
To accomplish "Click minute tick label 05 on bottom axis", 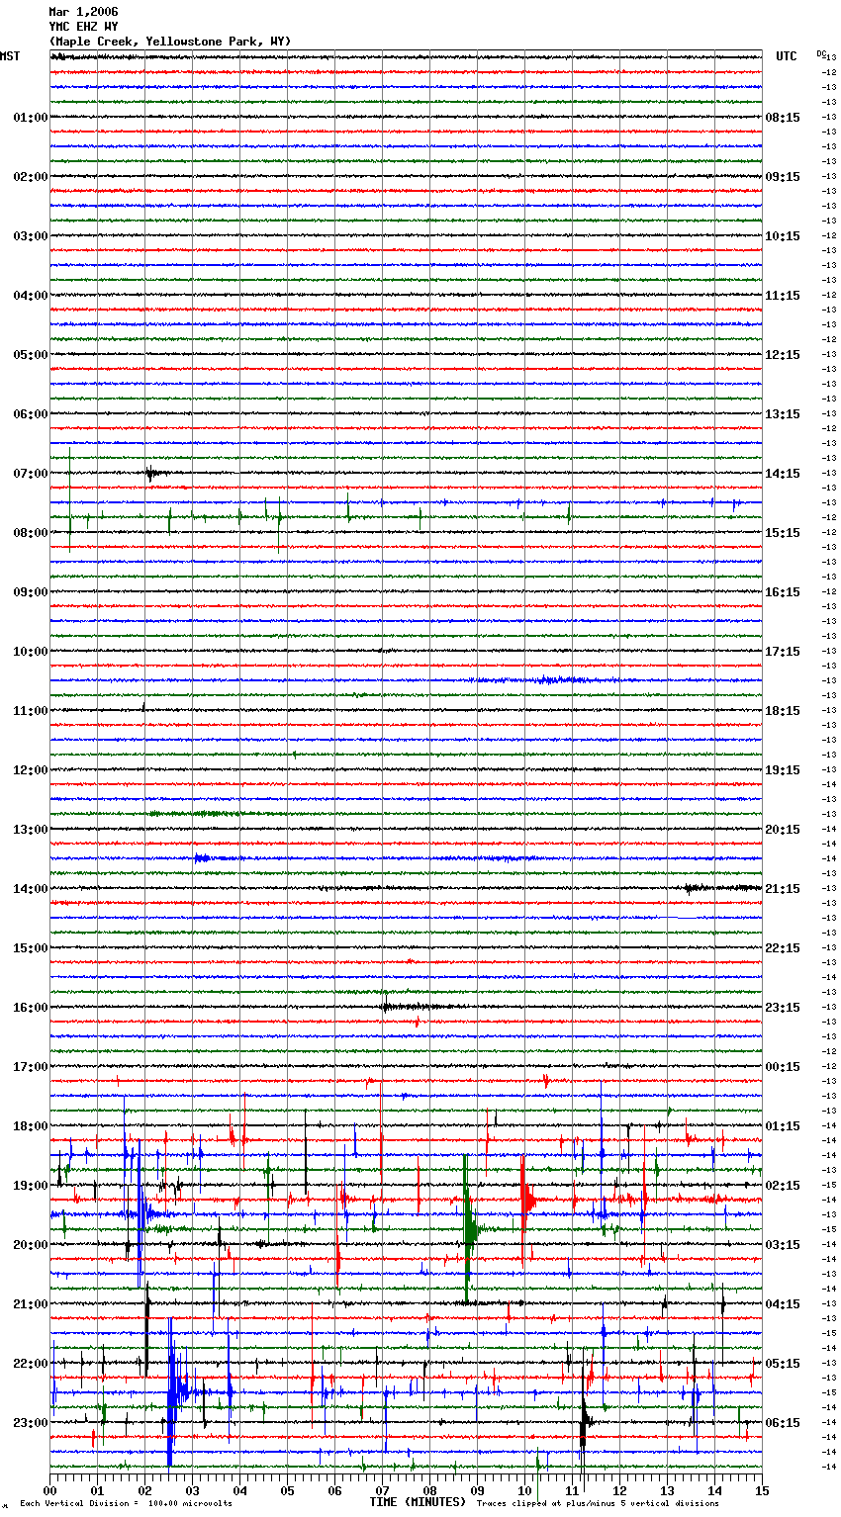I will pyautogui.click(x=287, y=1490).
